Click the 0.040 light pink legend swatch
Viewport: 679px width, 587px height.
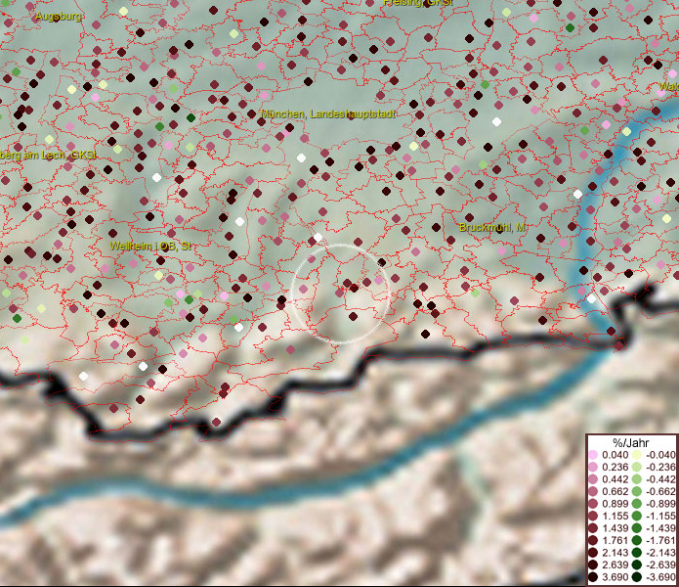[x=593, y=455]
